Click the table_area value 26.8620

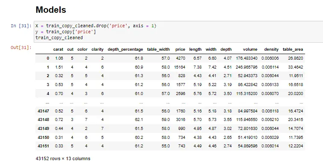click(296, 58)
